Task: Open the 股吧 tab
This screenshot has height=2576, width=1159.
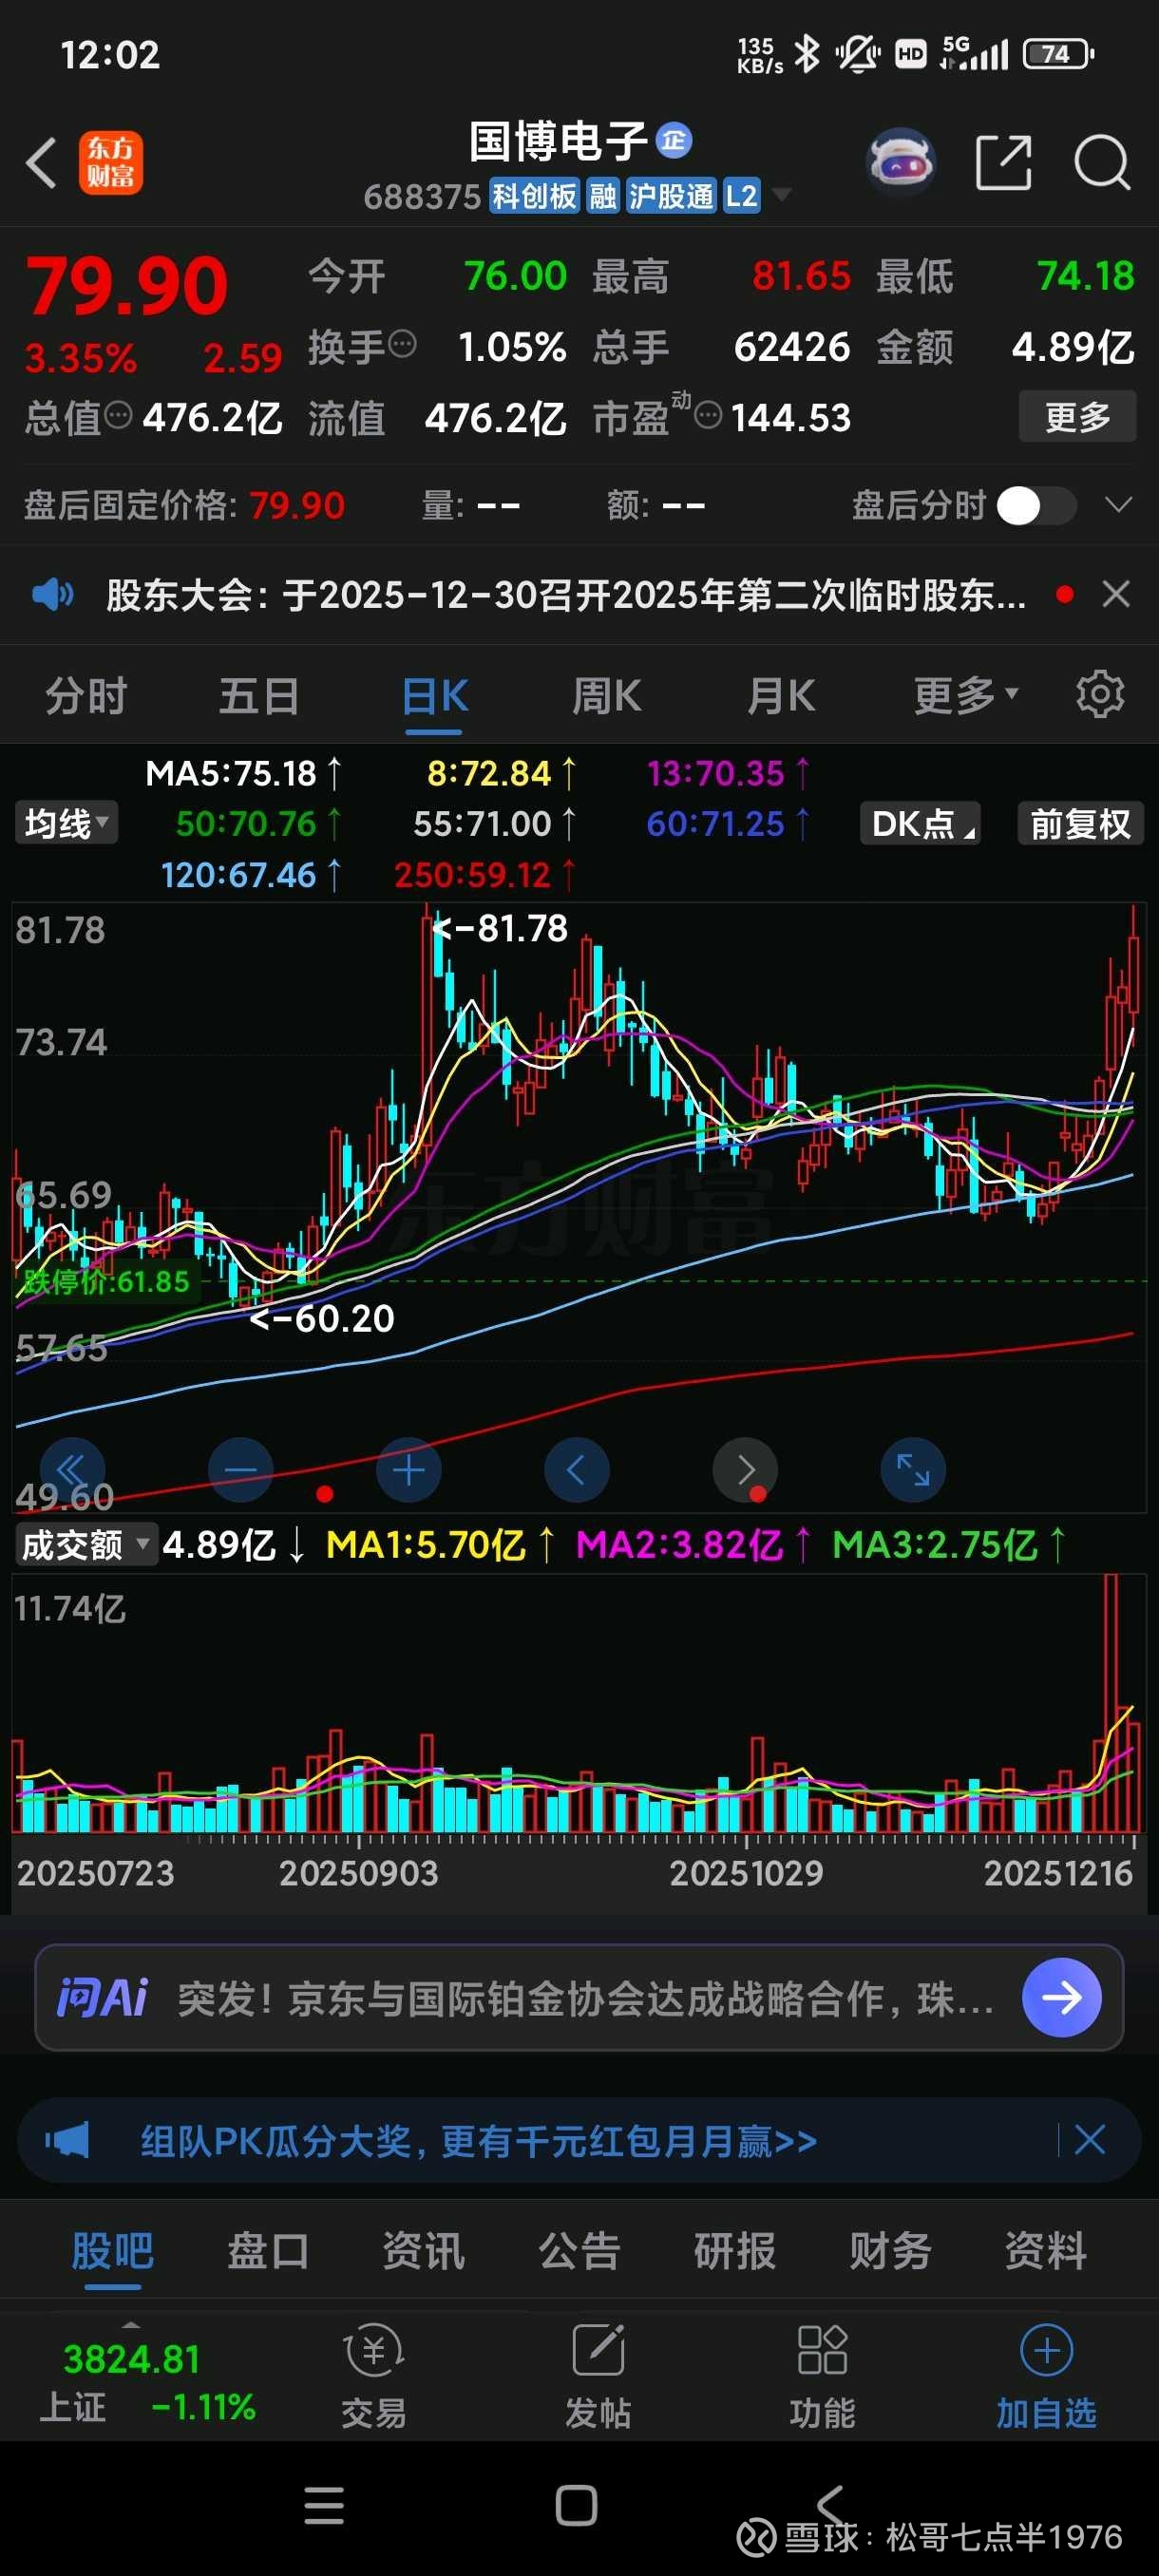Action: point(112,2250)
